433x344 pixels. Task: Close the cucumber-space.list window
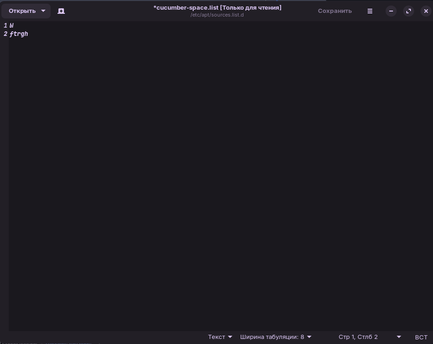click(x=426, y=11)
